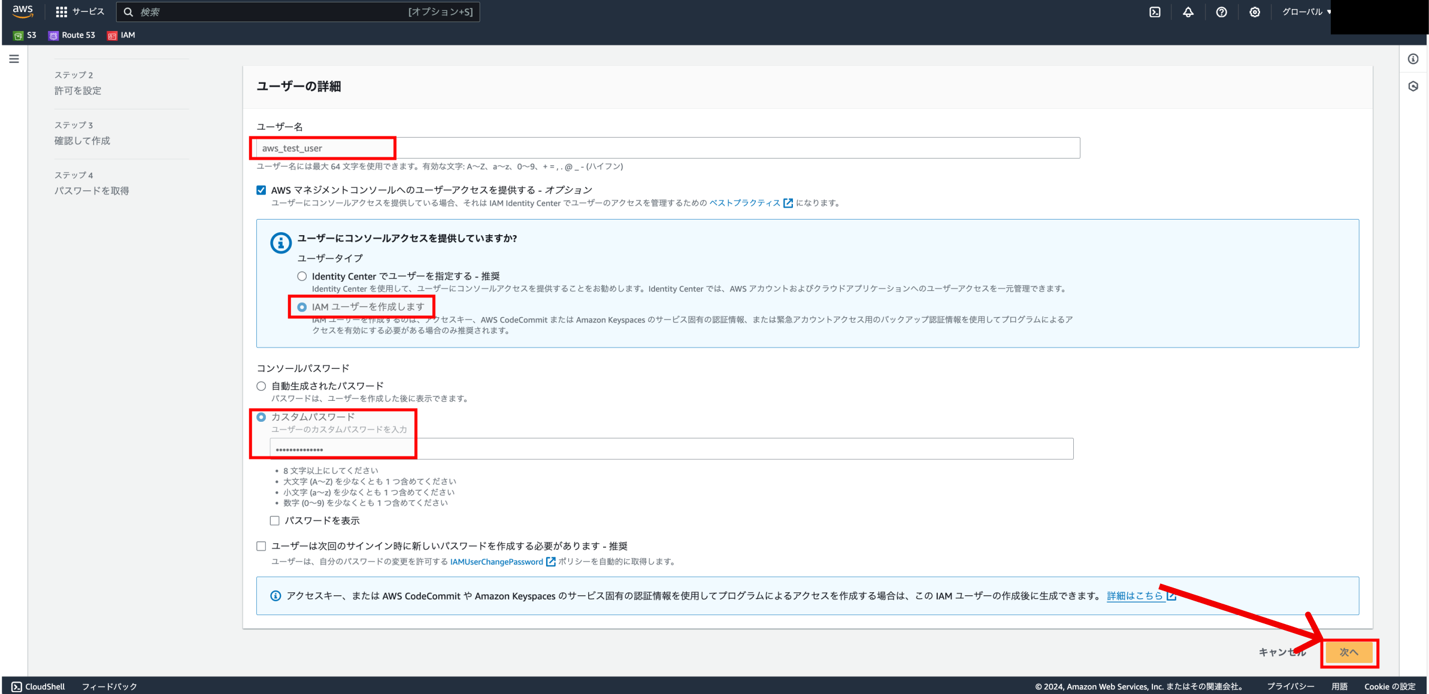Open the 詳細はこちら link

[1135, 595]
